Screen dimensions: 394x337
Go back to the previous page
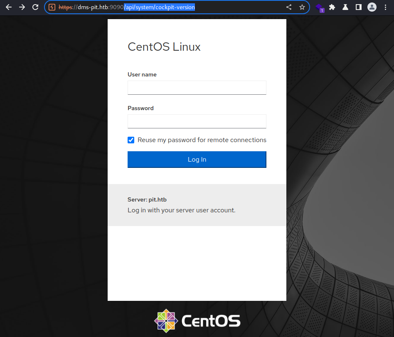tap(9, 7)
